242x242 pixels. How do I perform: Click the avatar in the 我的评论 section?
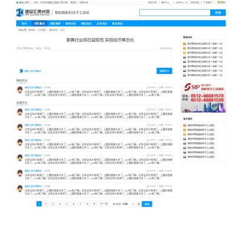(x=20, y=90)
